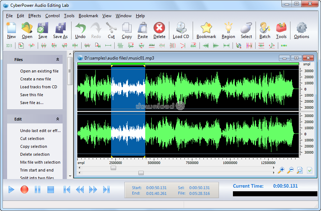Click the cyan-yellow spectrum icon in small toolbar

pyautogui.click(x=284, y=45)
